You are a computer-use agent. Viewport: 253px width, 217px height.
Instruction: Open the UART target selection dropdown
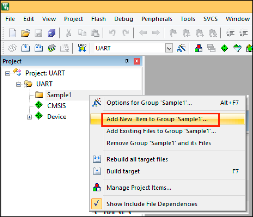pyautogui.click(x=169, y=48)
